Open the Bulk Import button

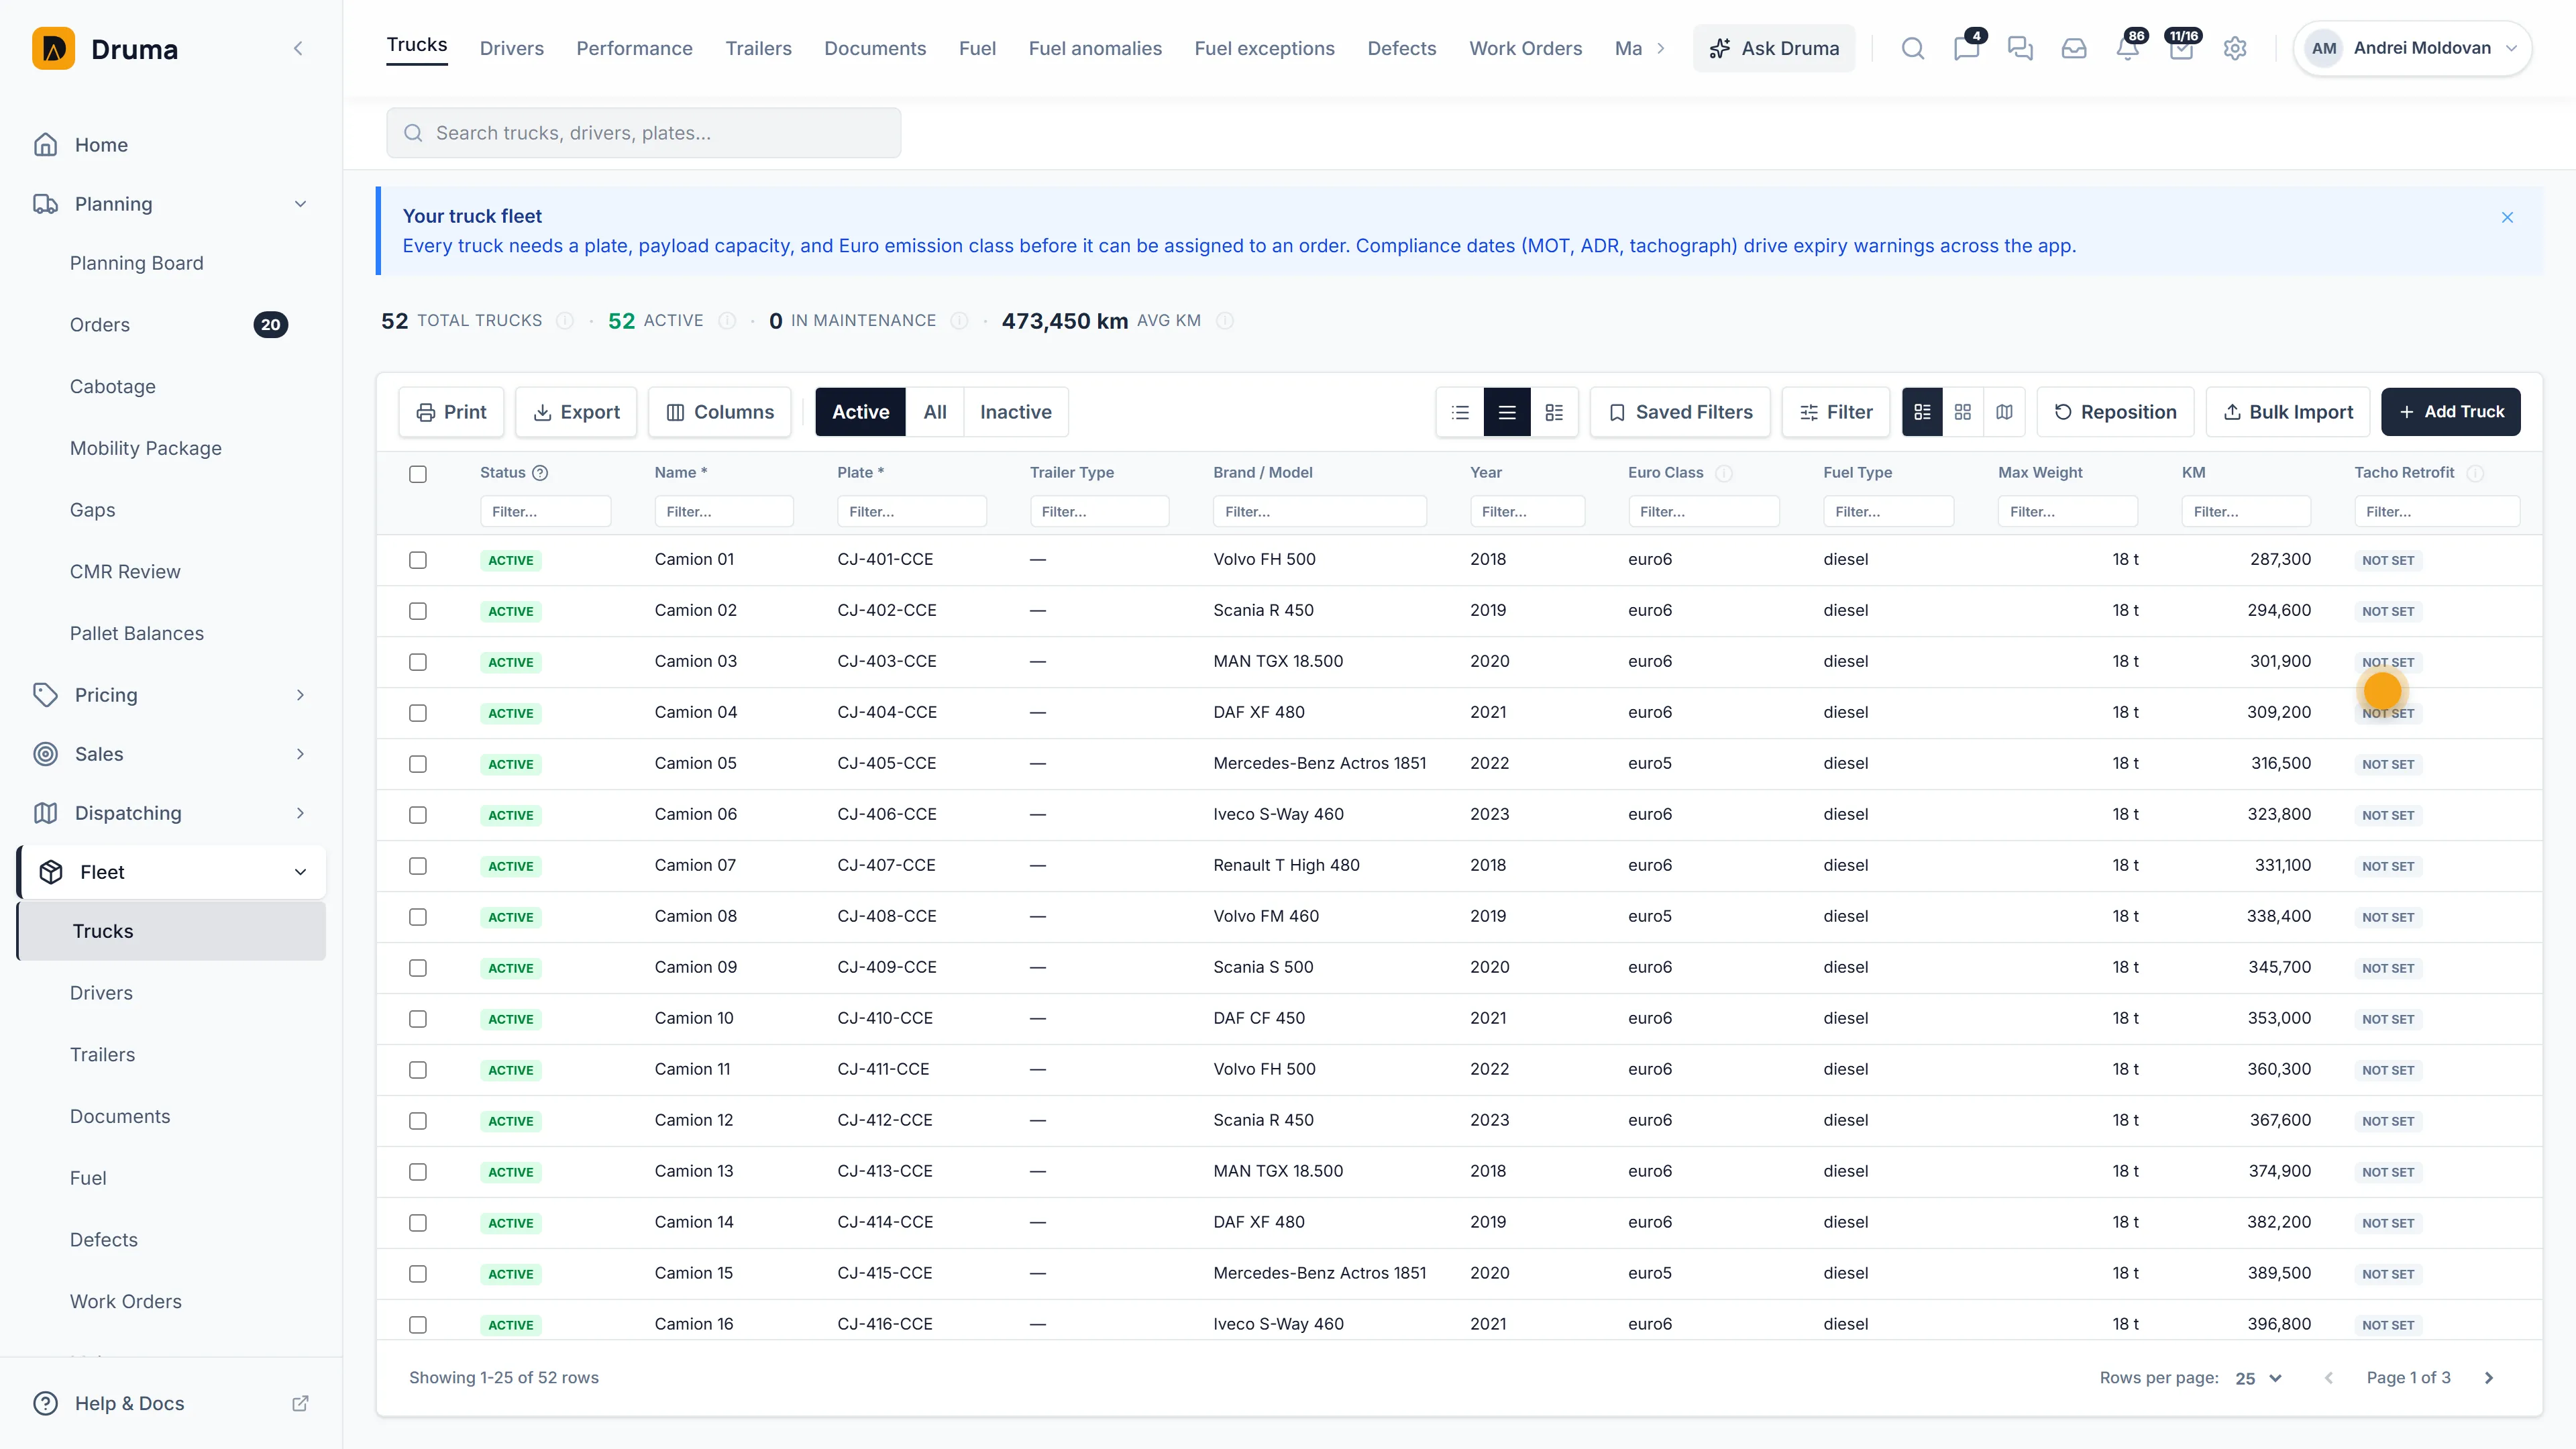click(2287, 412)
